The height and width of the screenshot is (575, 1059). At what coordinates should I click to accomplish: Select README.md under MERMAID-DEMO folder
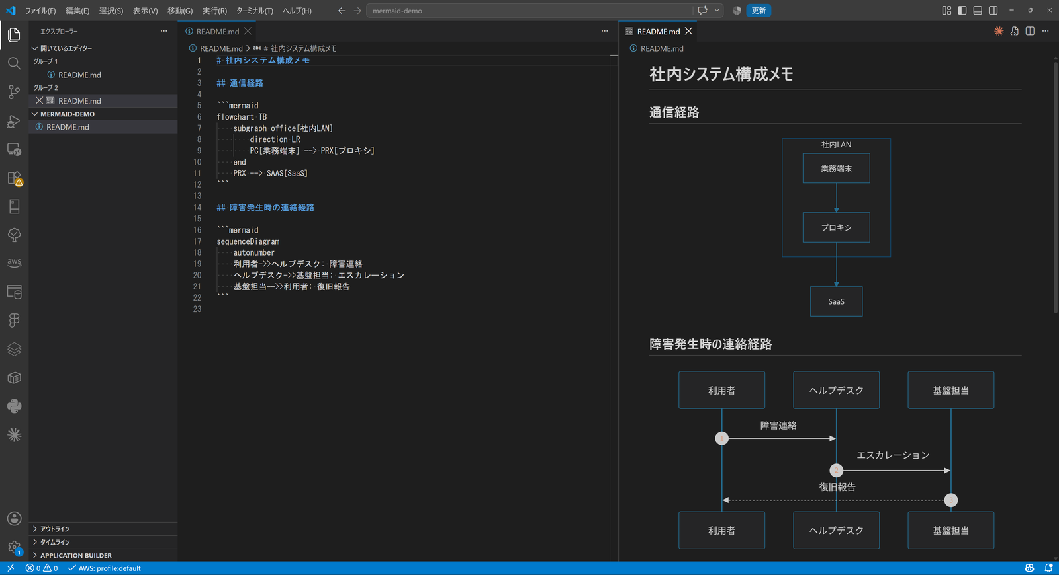pyautogui.click(x=103, y=127)
